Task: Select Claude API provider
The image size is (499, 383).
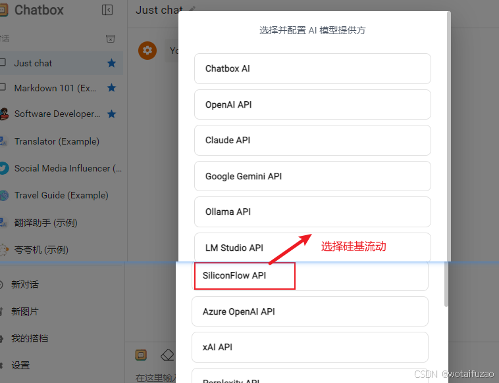Action: 313,140
